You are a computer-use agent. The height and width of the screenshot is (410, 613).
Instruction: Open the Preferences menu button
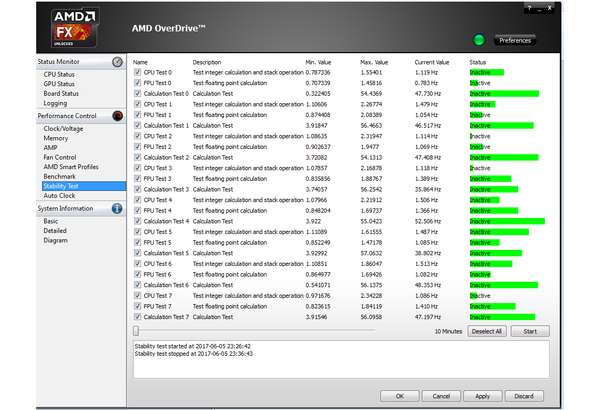coord(515,40)
